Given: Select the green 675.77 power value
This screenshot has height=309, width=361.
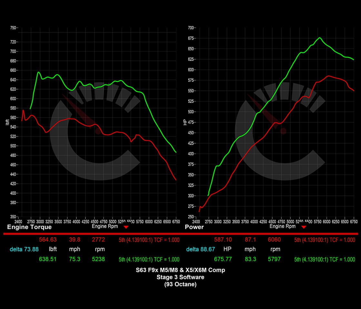Looking at the screenshot, I should pyautogui.click(x=223, y=259).
